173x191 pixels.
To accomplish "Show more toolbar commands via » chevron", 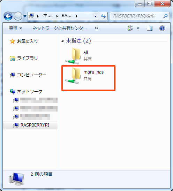I will pos(96,28).
